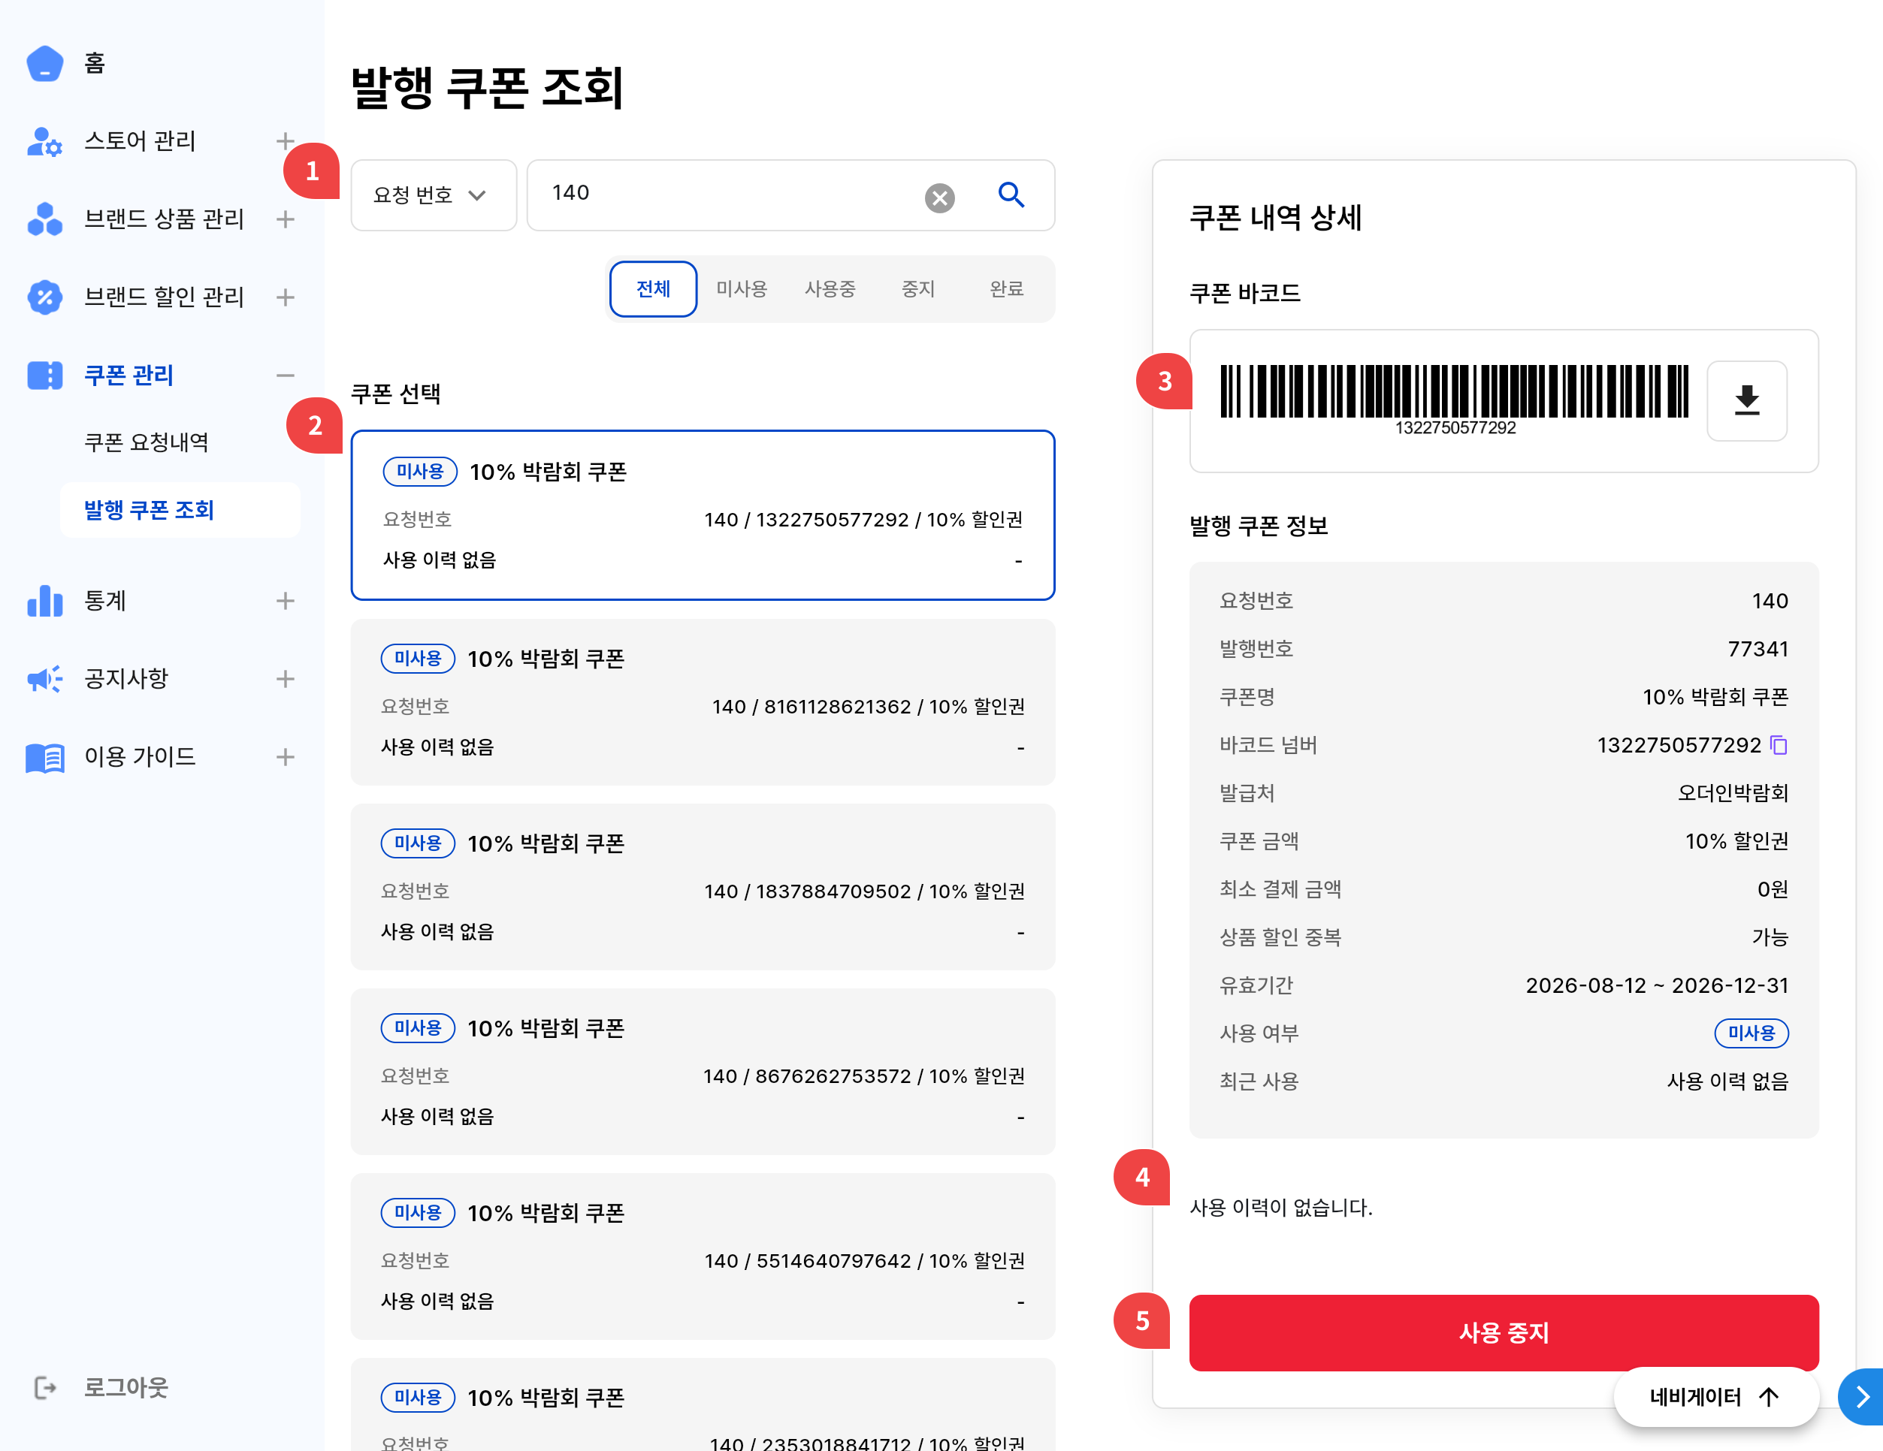Copy barcode number 1322750577292
The image size is (1883, 1451).
click(x=1779, y=744)
